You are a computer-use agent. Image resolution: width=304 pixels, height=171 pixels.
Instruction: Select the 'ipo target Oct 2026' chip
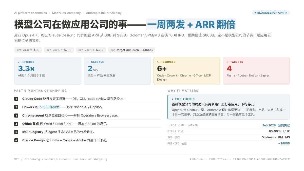pos(131,50)
